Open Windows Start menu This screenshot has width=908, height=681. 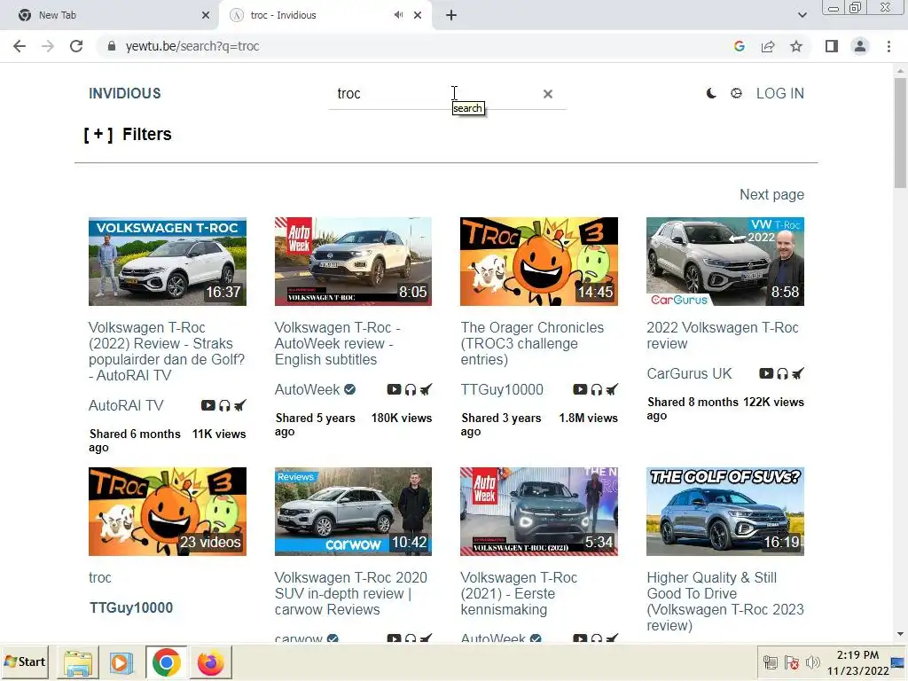click(x=24, y=661)
